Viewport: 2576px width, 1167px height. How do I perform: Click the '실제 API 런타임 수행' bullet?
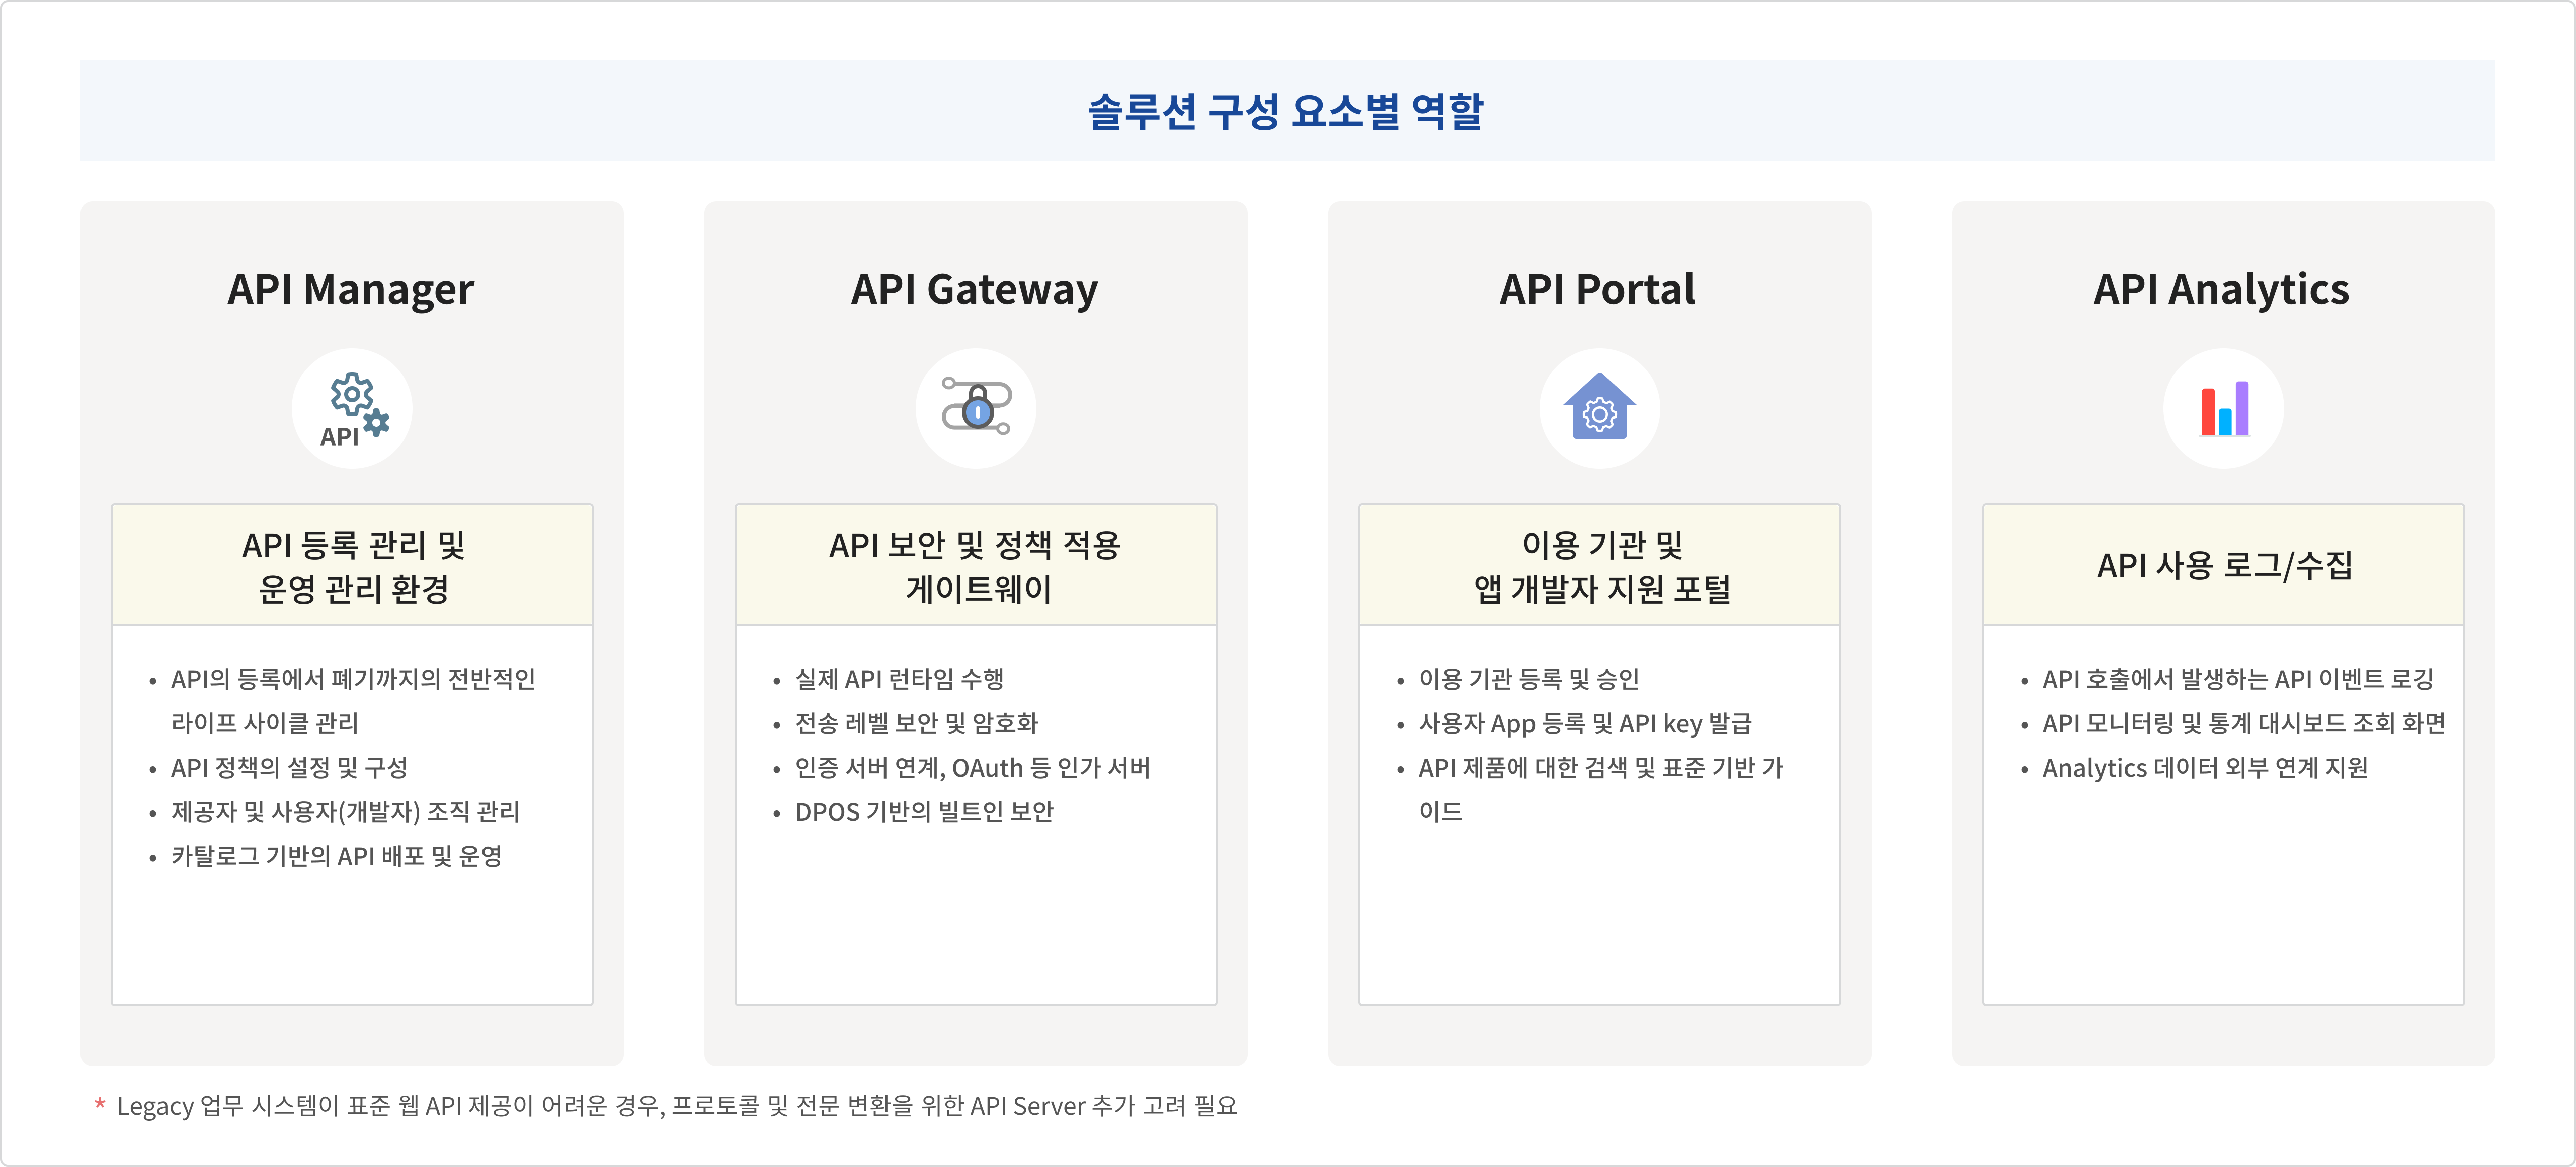click(x=899, y=679)
